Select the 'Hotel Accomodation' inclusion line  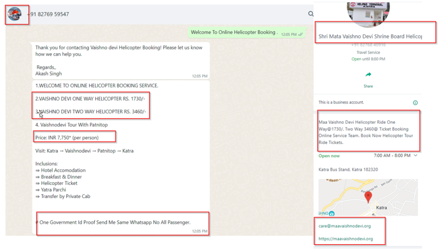(x=60, y=170)
